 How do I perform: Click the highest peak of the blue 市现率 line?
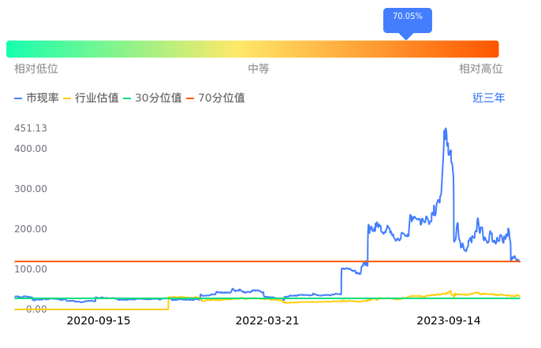(x=446, y=129)
